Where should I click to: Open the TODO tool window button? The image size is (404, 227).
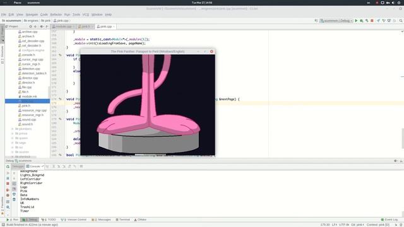click(49, 219)
